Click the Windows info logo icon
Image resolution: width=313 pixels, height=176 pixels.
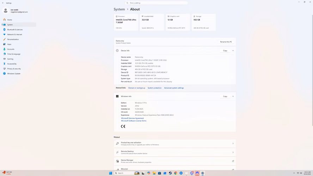(x=117, y=96)
